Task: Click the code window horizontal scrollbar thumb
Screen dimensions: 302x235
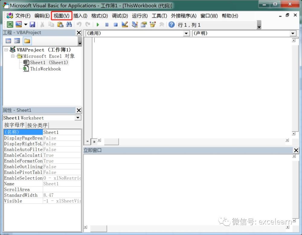Action: (x=111, y=142)
